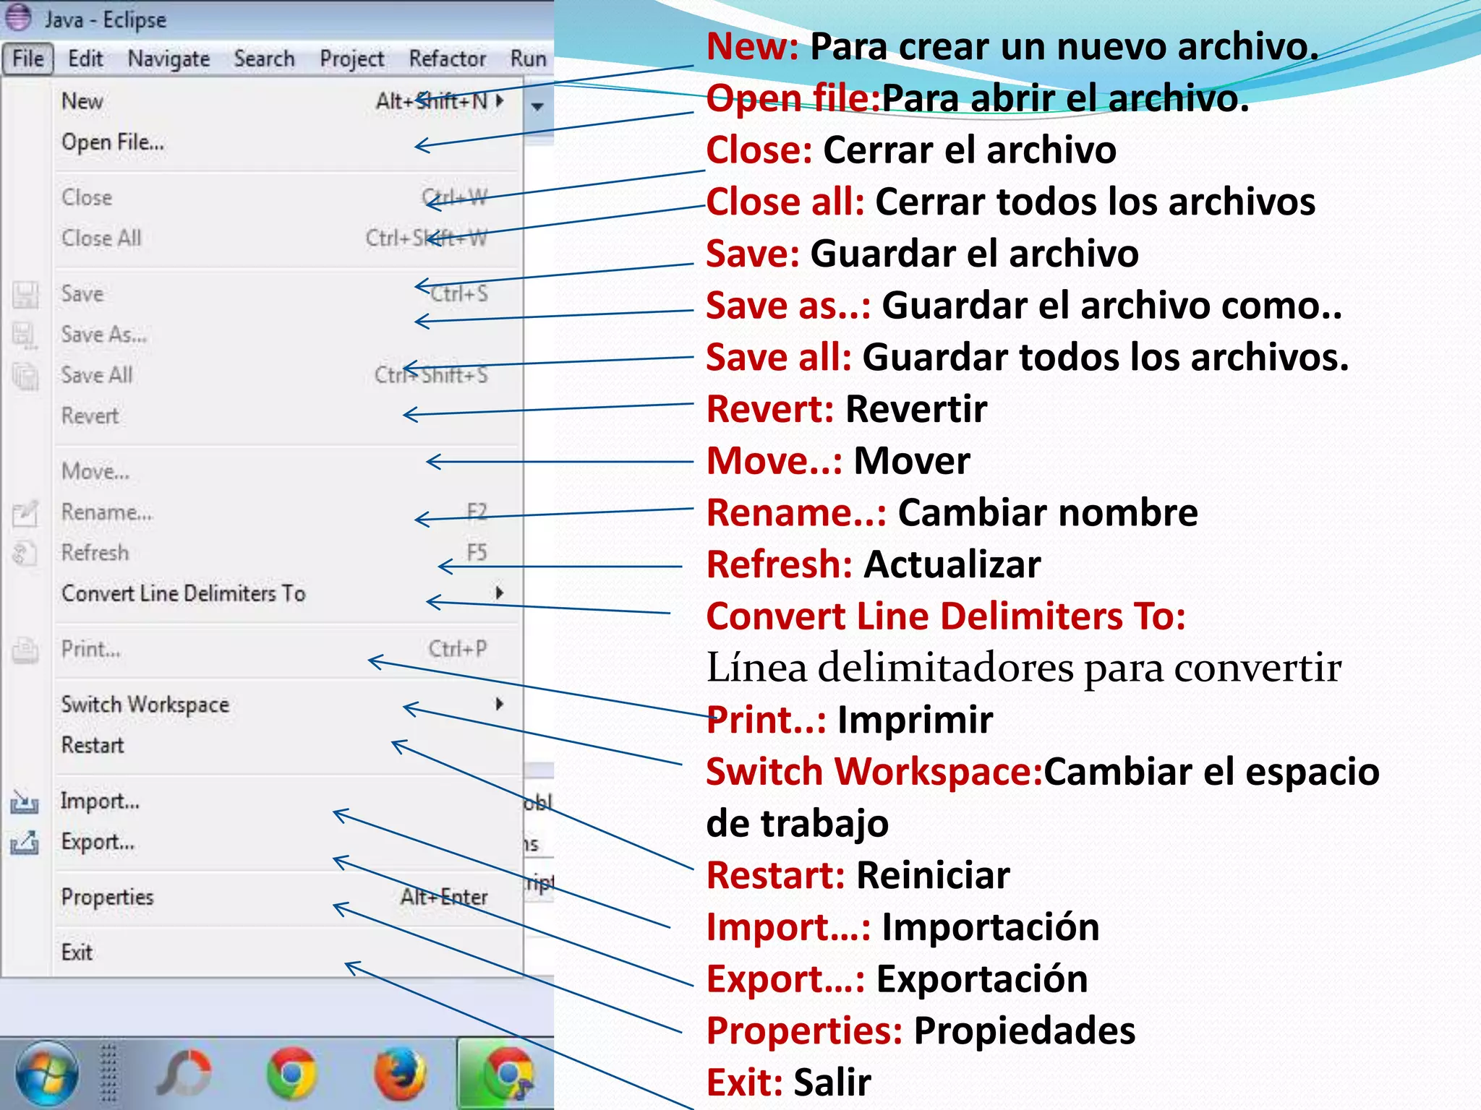Select the Rename... menu entry

288,512
